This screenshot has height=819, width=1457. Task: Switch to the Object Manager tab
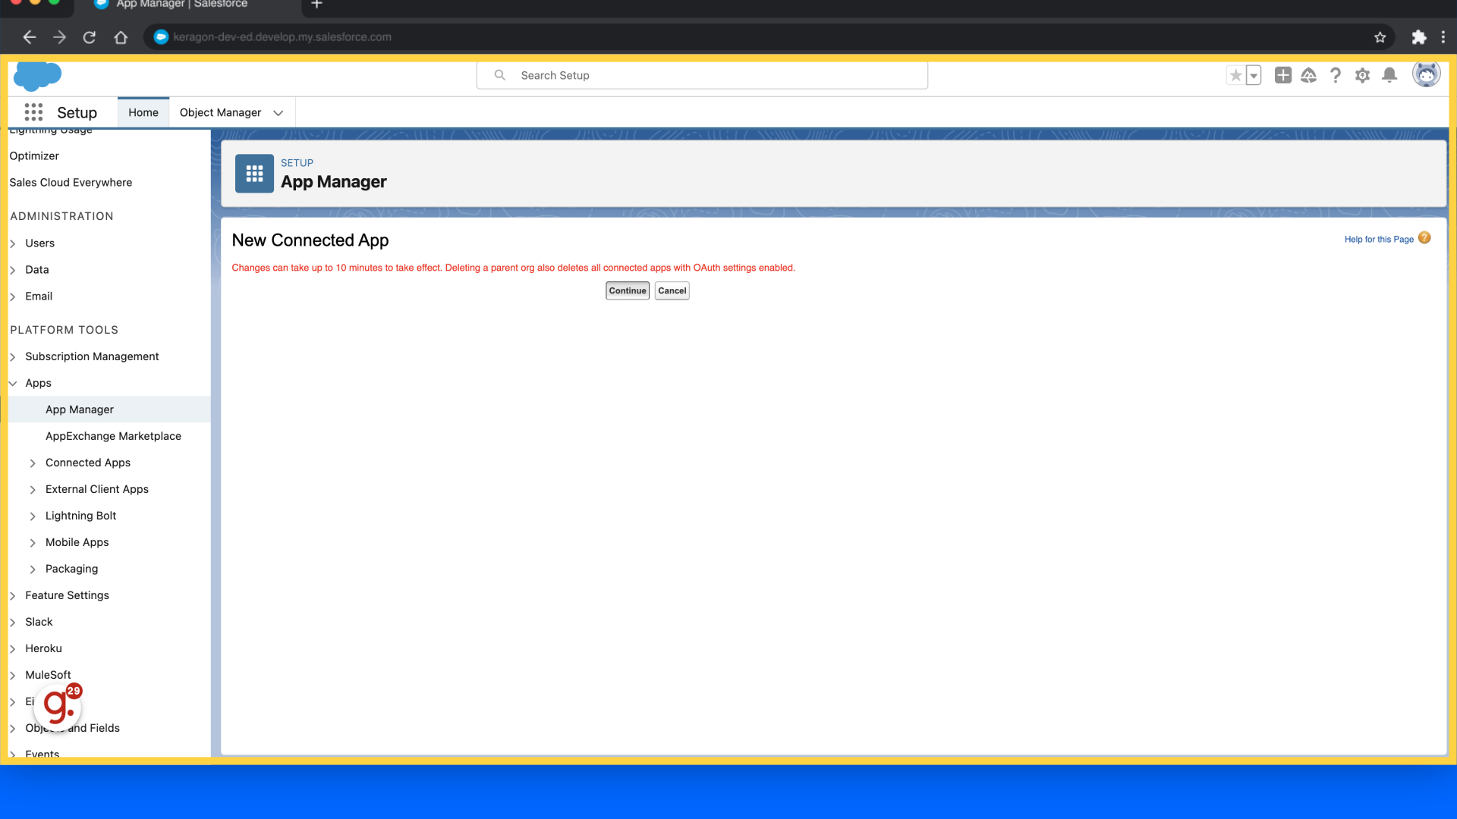[220, 112]
